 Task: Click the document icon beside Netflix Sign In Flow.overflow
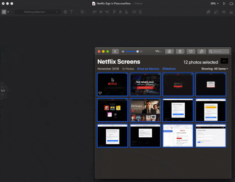tap(94, 3)
